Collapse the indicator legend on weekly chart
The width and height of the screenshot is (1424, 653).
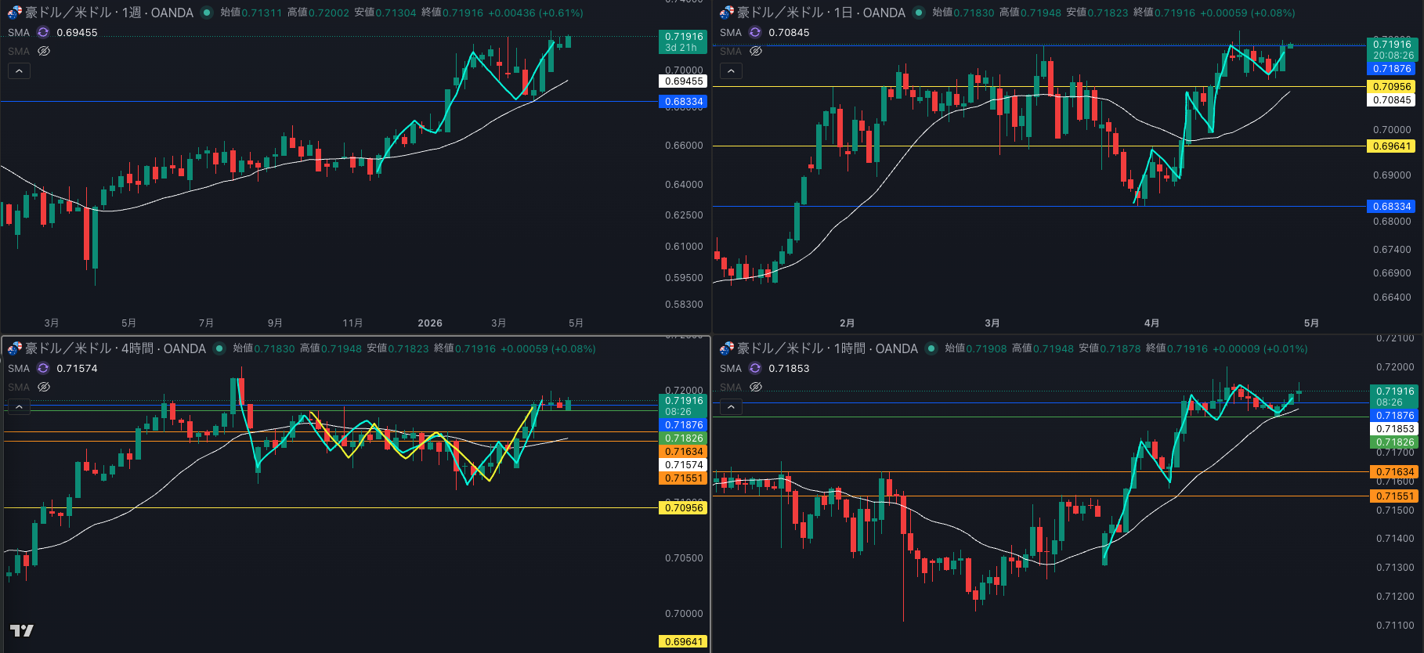[x=19, y=71]
